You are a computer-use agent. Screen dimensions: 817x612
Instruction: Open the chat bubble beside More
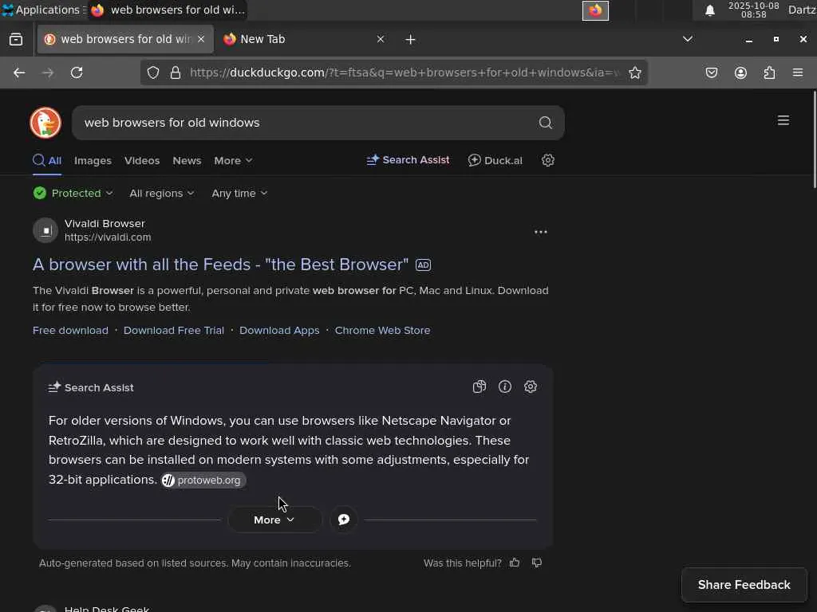344,520
